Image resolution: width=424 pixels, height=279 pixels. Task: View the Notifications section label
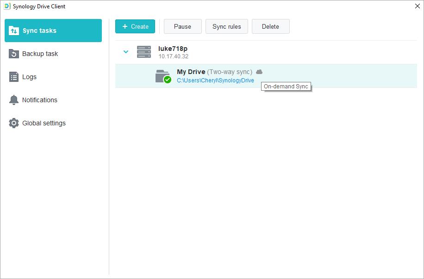(40, 100)
